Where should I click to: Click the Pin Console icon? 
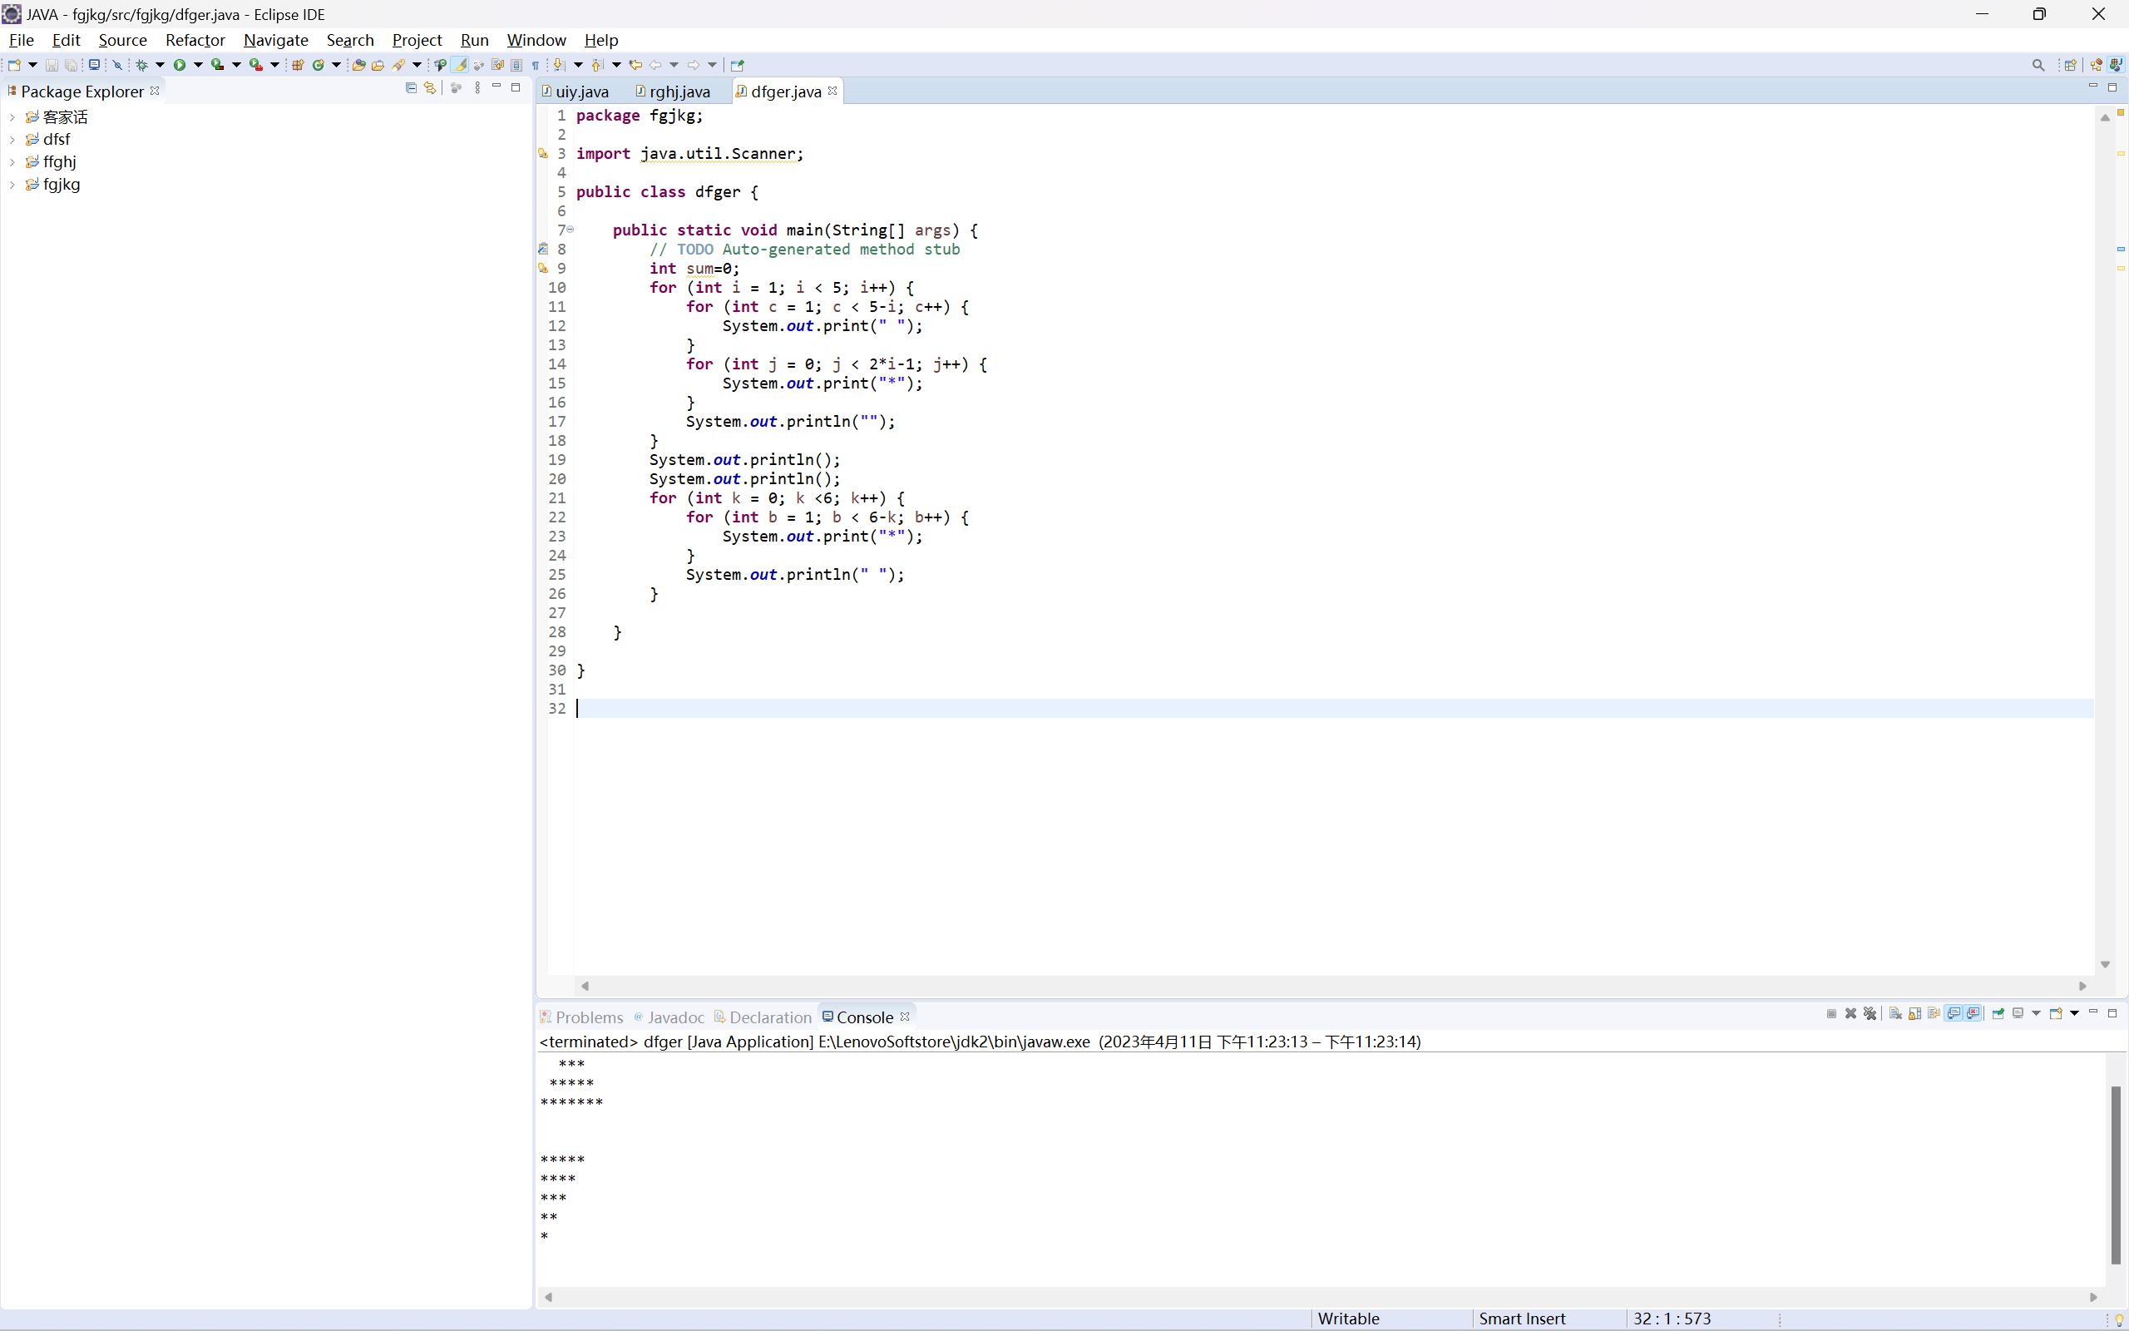tap(1998, 1014)
